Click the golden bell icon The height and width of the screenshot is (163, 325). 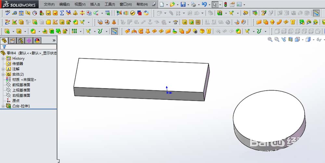(75, 13)
